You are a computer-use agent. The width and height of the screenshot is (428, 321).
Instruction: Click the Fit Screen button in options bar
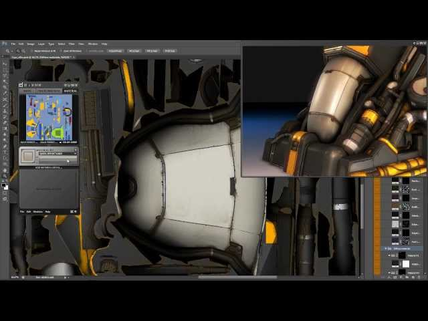pyautogui.click(x=134, y=50)
